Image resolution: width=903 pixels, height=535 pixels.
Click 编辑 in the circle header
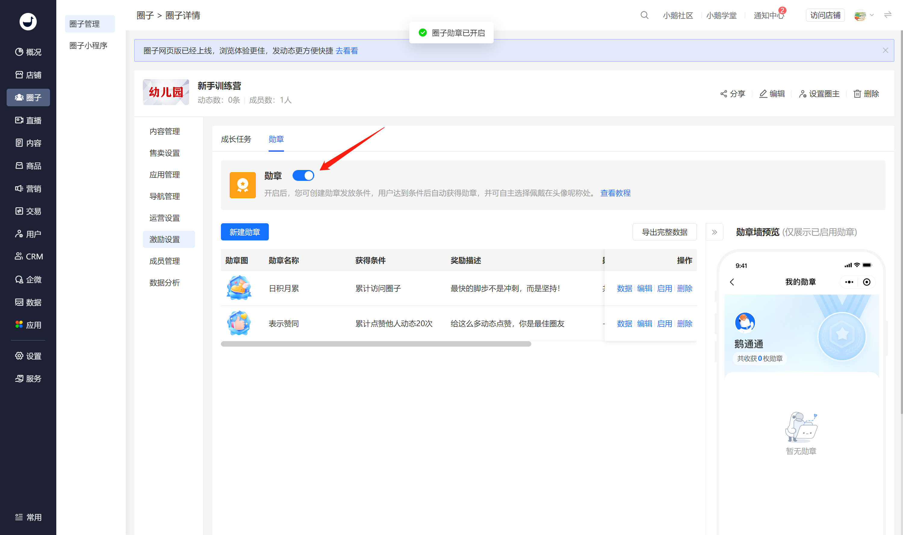(x=772, y=94)
